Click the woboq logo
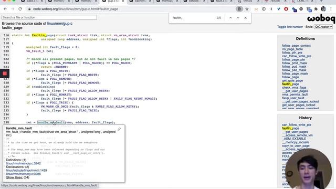Screen dimensions: 336x189 [x=321, y=19]
